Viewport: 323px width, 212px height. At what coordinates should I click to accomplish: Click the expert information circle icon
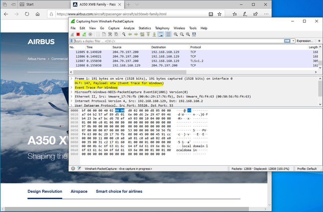(x=73, y=169)
